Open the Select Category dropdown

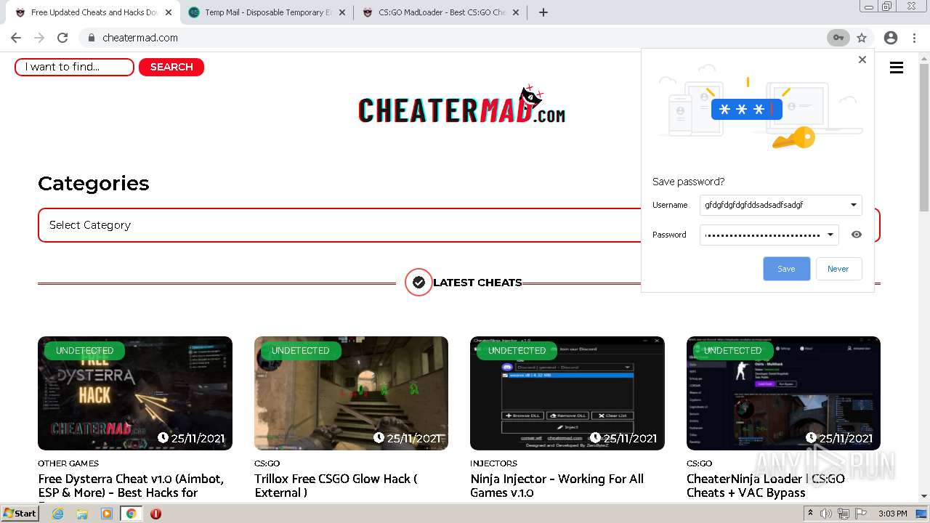click(x=459, y=225)
